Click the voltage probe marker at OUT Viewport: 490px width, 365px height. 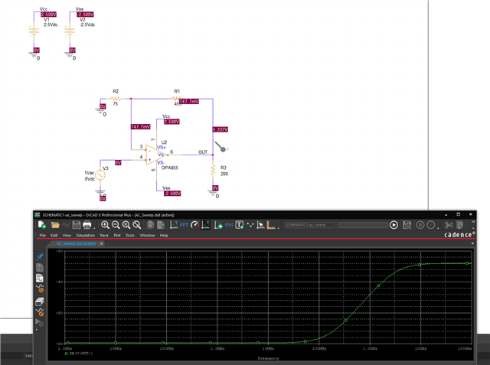[221, 147]
